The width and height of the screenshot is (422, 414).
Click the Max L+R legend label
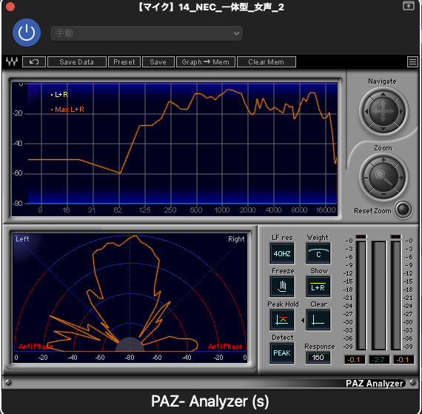click(x=70, y=110)
